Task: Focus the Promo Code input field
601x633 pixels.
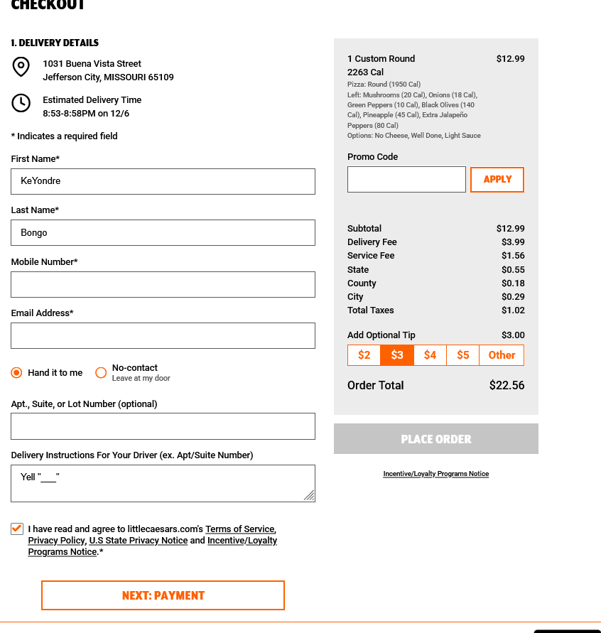Action: click(x=406, y=180)
